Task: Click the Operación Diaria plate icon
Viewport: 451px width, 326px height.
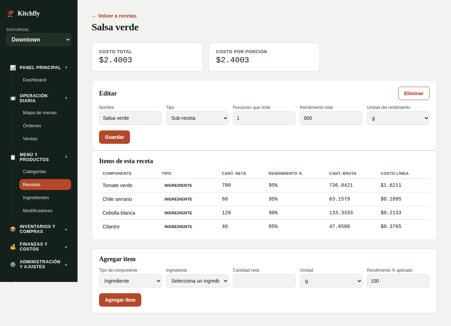Action: [x=13, y=98]
